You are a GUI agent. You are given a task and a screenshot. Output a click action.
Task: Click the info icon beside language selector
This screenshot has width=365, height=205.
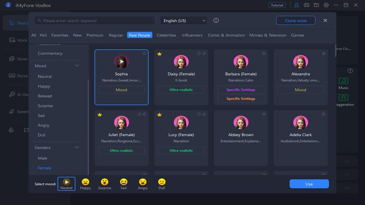click(216, 20)
